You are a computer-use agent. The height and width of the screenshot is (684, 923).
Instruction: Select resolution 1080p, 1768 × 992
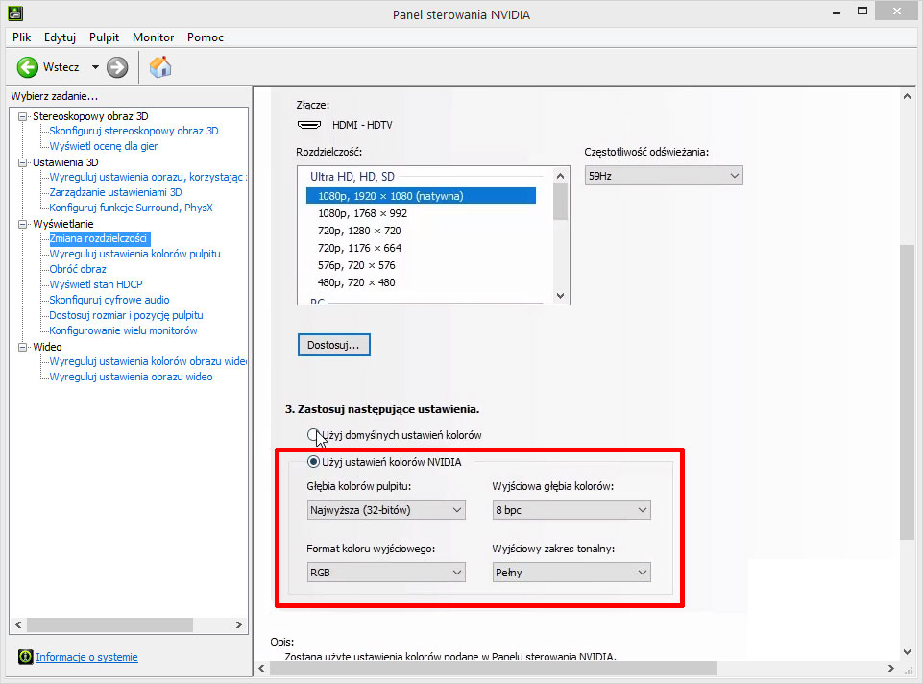362,213
